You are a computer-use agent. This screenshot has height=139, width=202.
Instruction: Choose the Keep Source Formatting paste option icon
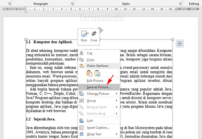[89, 73]
